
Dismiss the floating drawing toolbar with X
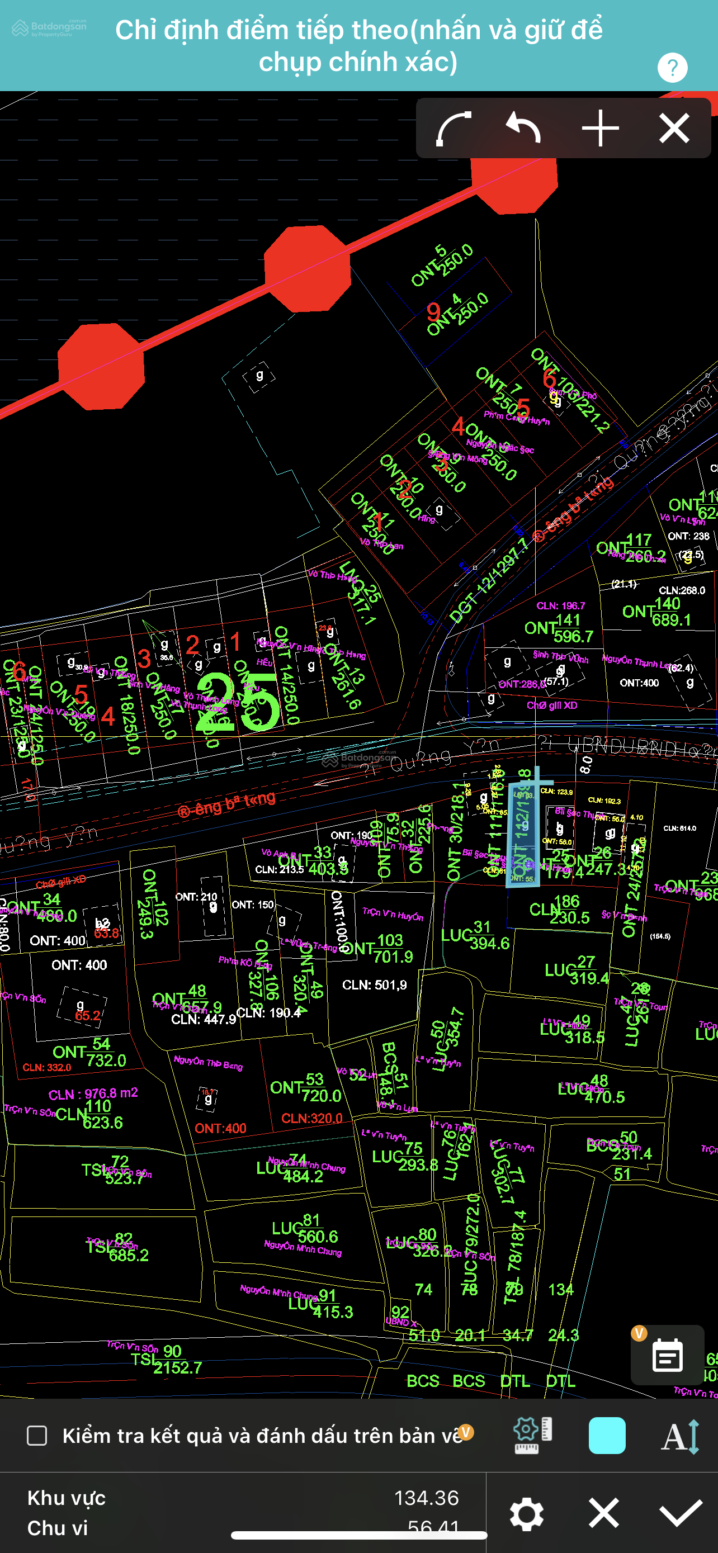pos(674,129)
